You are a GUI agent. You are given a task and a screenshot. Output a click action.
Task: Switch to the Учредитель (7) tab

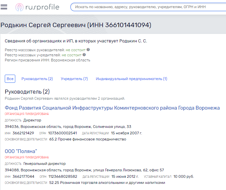coord(74,79)
